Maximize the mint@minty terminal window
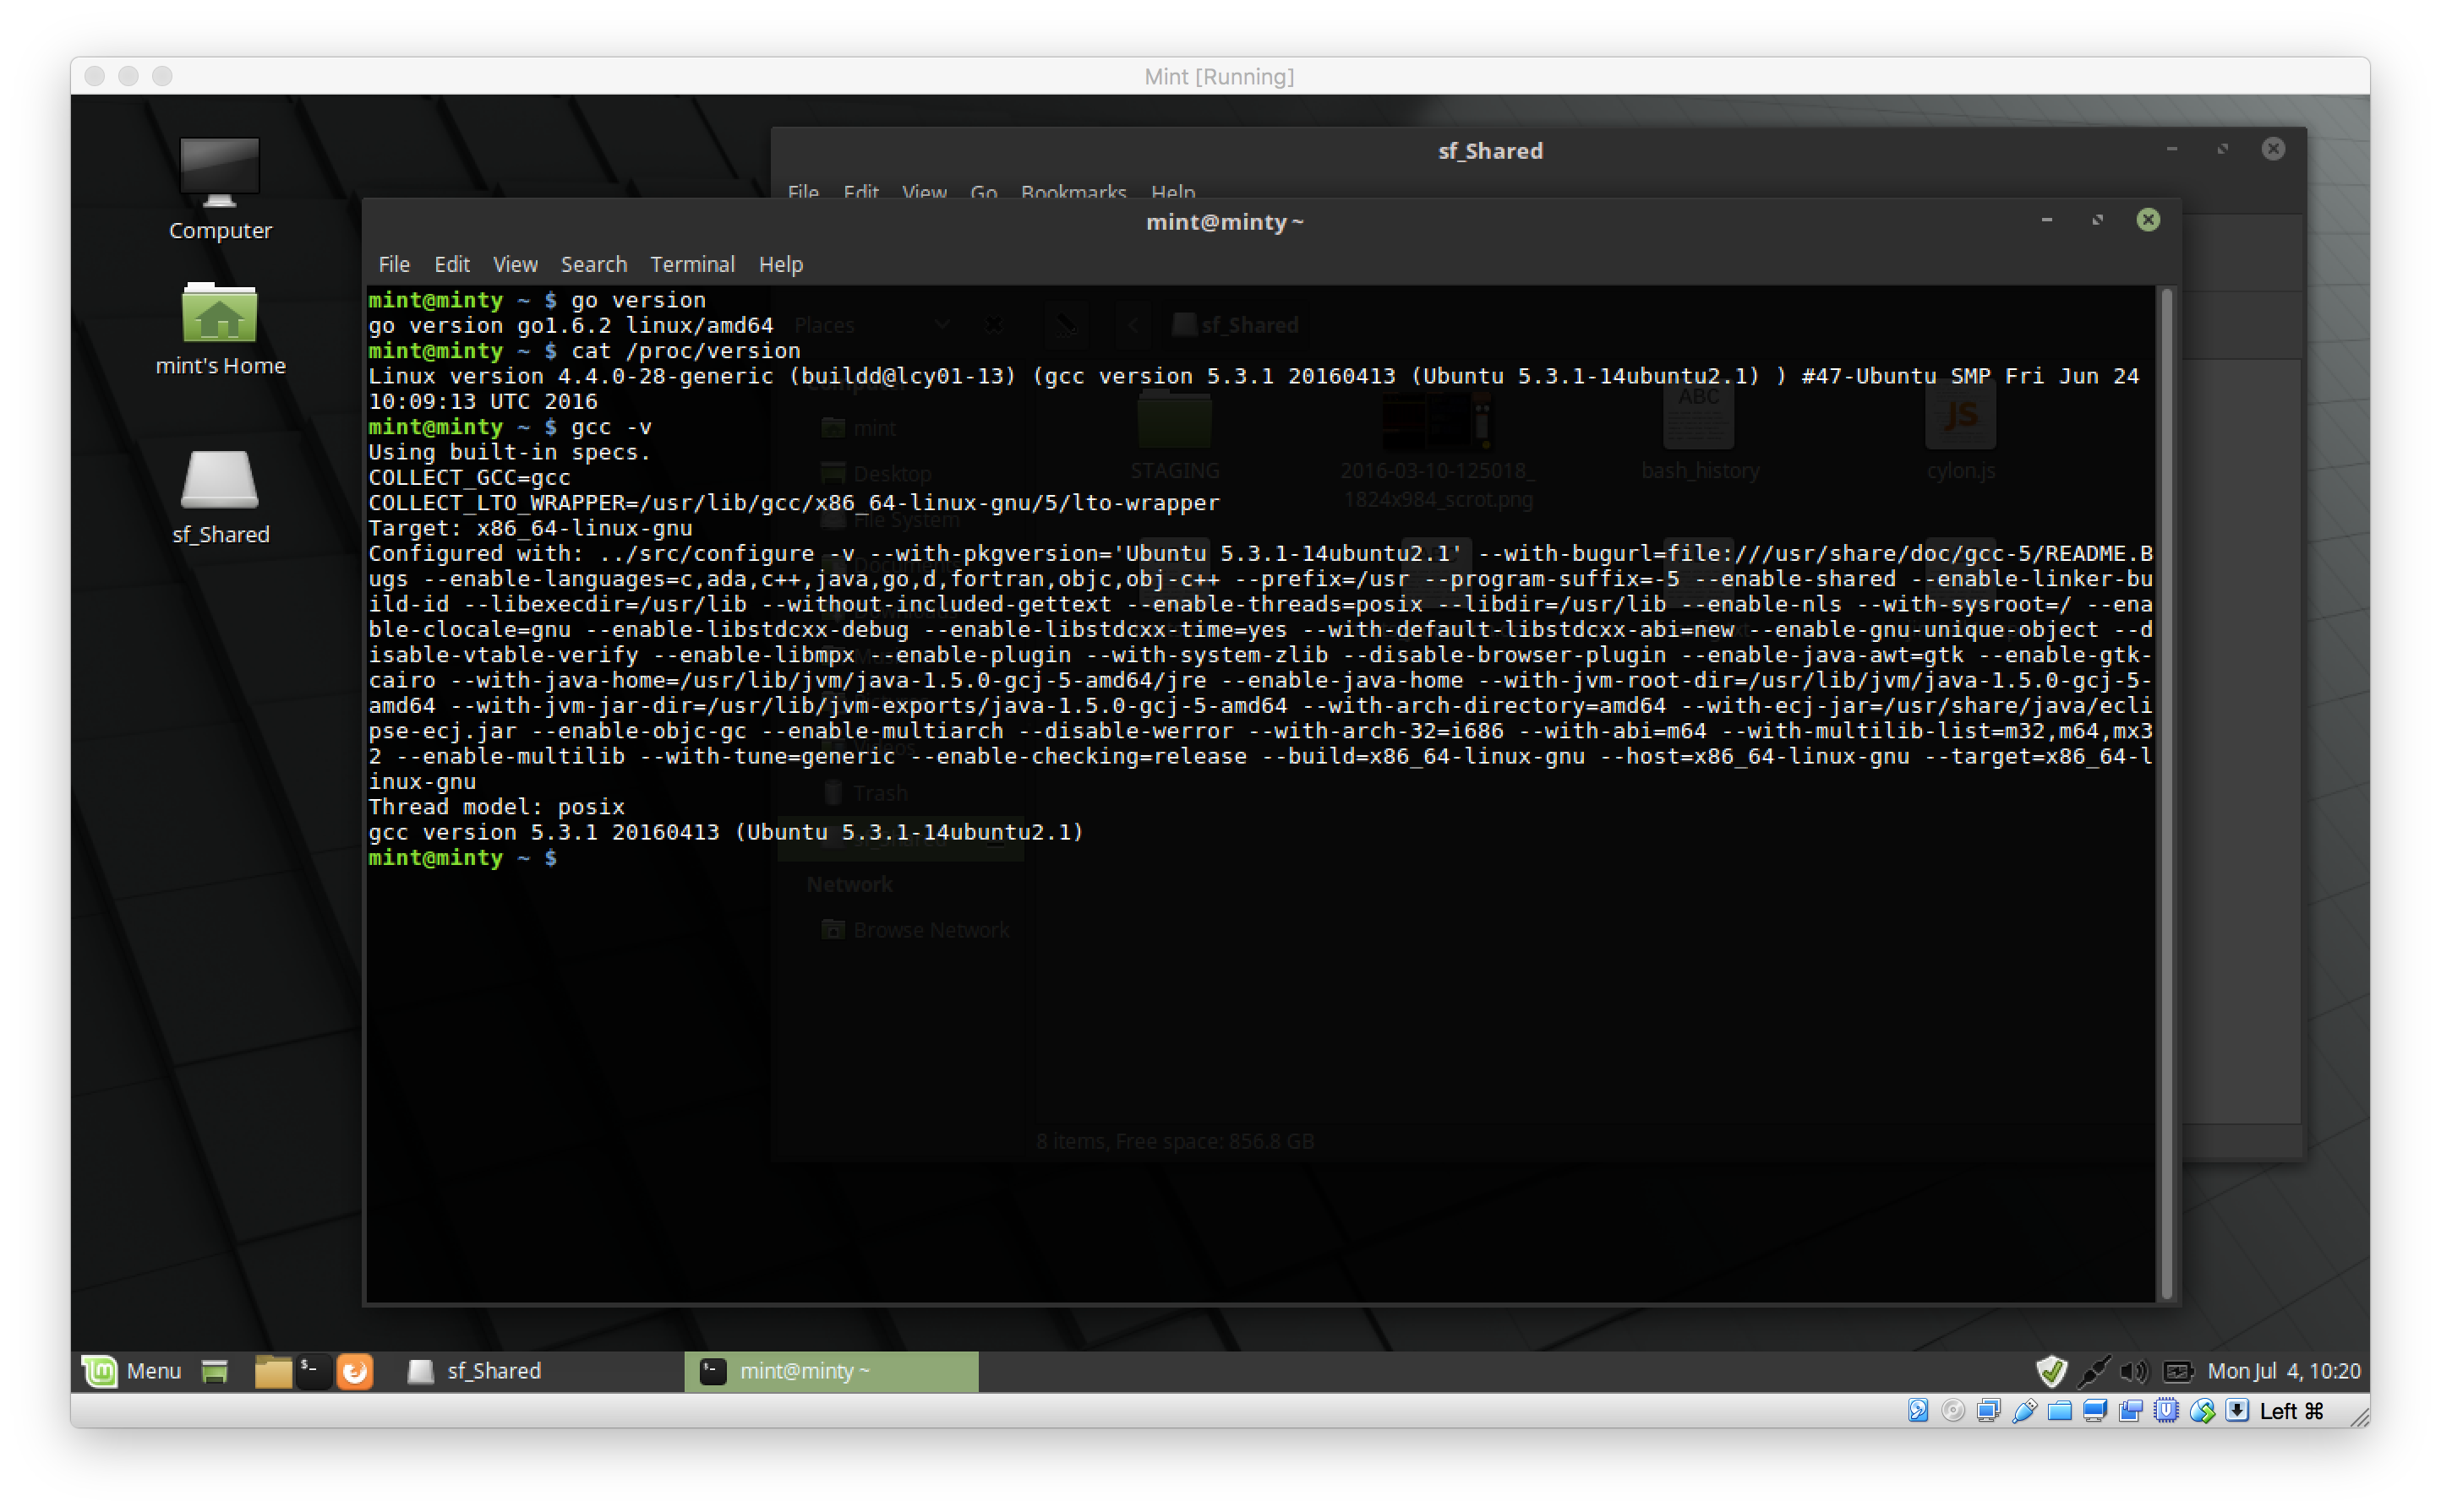 (2097, 220)
